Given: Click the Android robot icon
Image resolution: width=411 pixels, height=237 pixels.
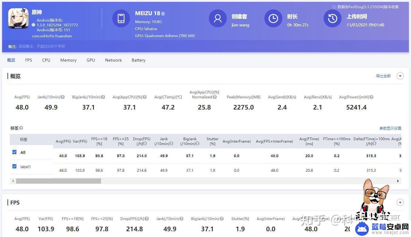Looking at the screenshot, I should 33,25.
